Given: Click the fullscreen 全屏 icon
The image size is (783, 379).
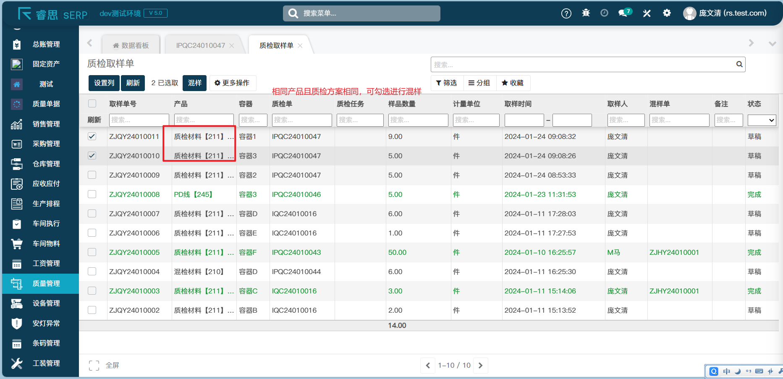Looking at the screenshot, I should pyautogui.click(x=94, y=366).
